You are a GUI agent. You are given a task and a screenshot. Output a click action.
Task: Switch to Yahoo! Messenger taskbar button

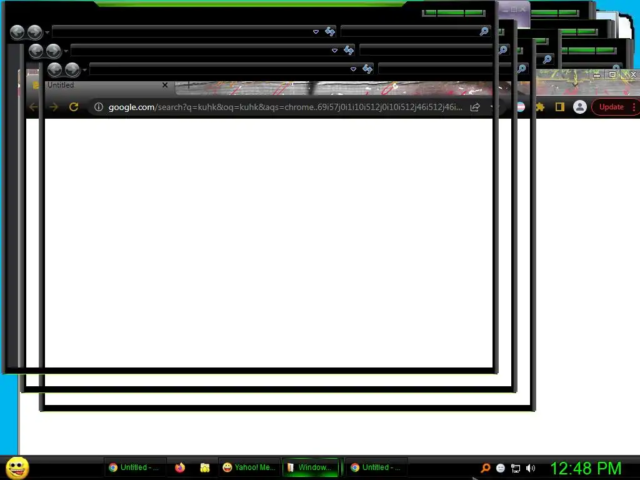click(x=249, y=467)
